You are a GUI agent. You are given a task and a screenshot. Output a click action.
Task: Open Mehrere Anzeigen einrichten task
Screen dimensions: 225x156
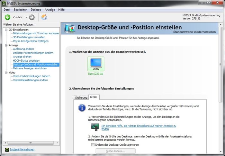pos(30,68)
